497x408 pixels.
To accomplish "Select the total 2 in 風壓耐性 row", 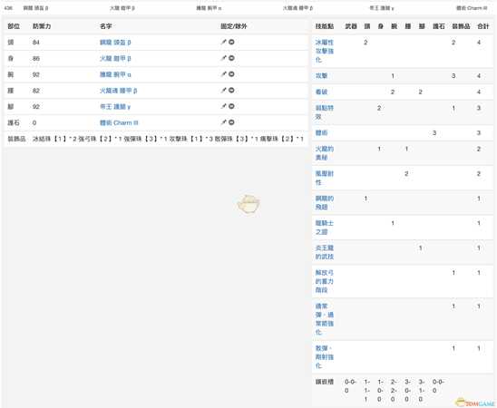I will point(479,173).
